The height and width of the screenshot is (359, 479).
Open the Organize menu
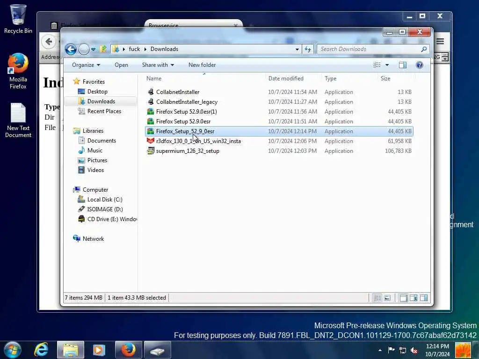tap(86, 65)
